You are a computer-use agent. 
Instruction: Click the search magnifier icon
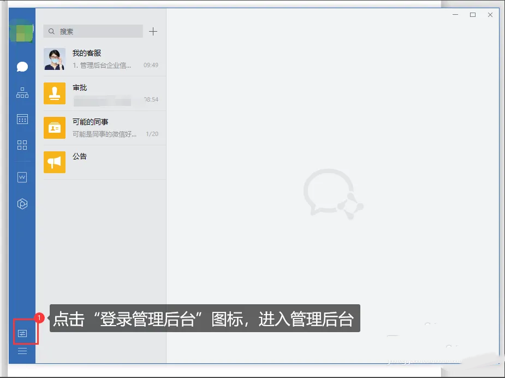pyautogui.click(x=51, y=31)
